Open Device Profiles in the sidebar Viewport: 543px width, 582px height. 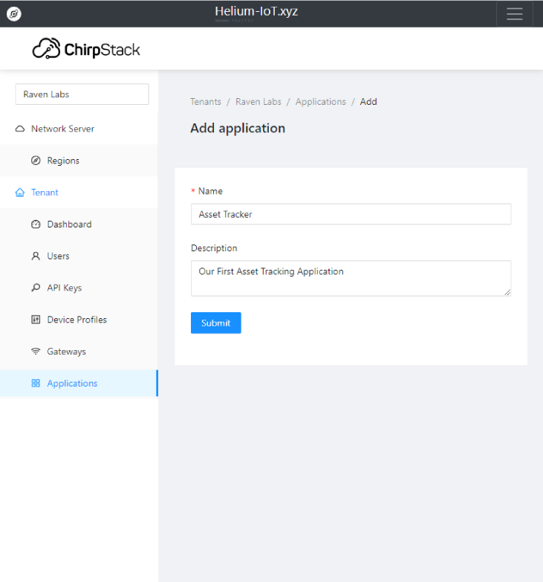point(79,320)
